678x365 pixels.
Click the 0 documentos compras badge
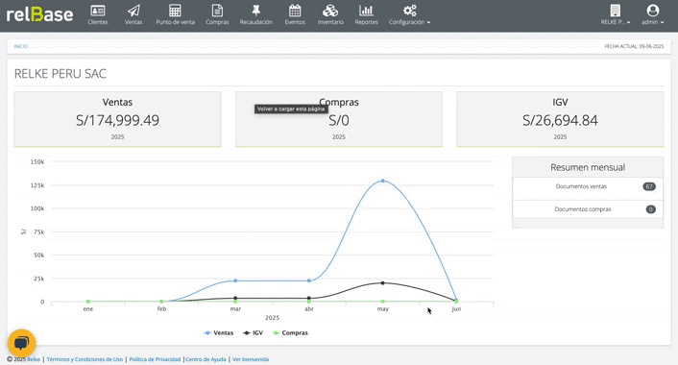(651, 209)
